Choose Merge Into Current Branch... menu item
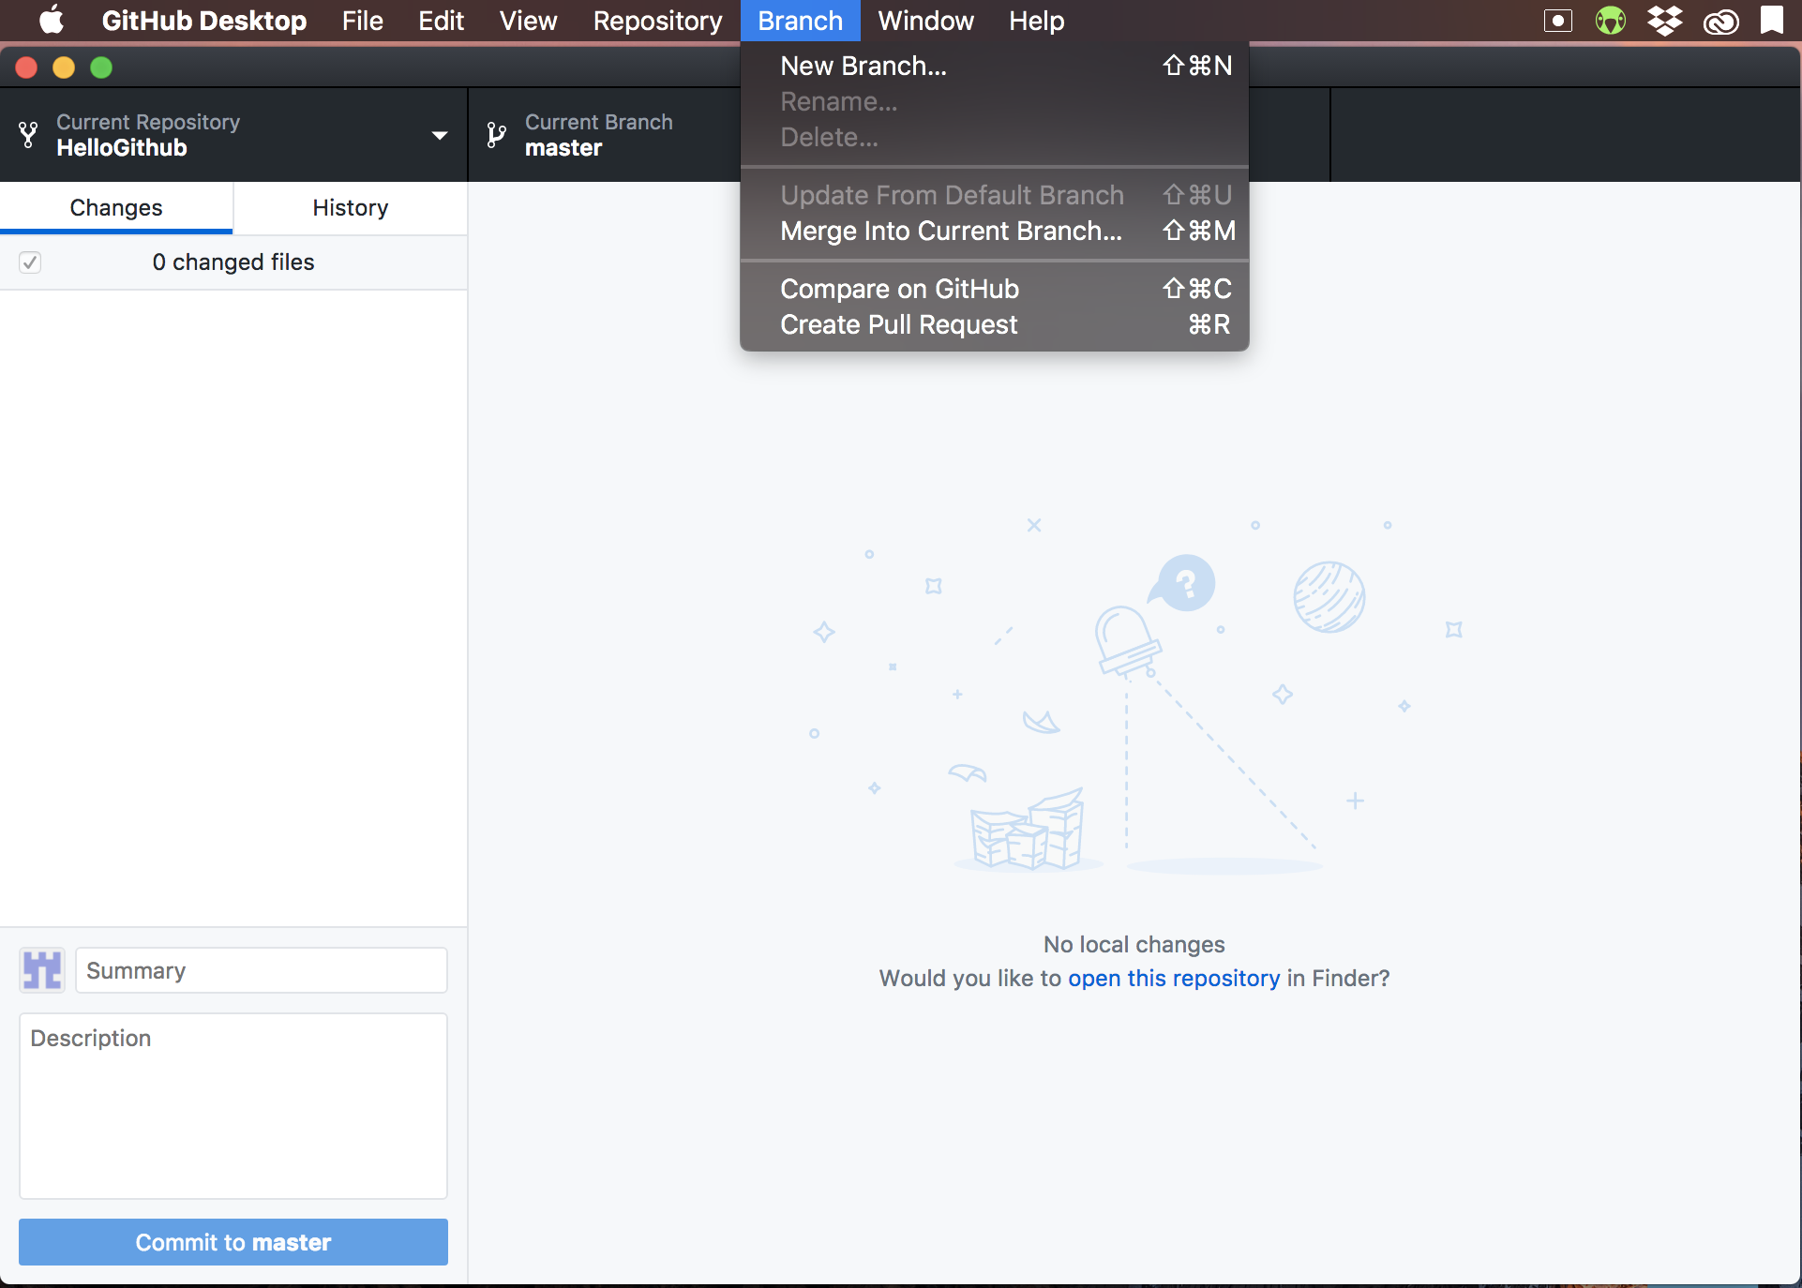The height and width of the screenshot is (1288, 1802). point(950,231)
